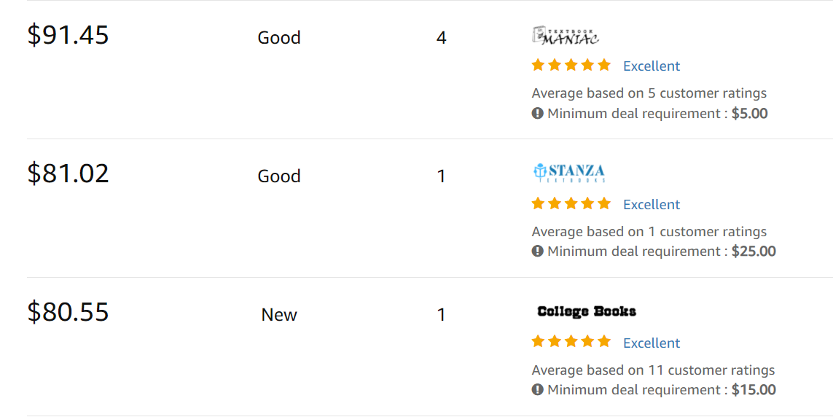Open the Excellent link for College Books
This screenshot has height=417, width=833.
coord(652,343)
